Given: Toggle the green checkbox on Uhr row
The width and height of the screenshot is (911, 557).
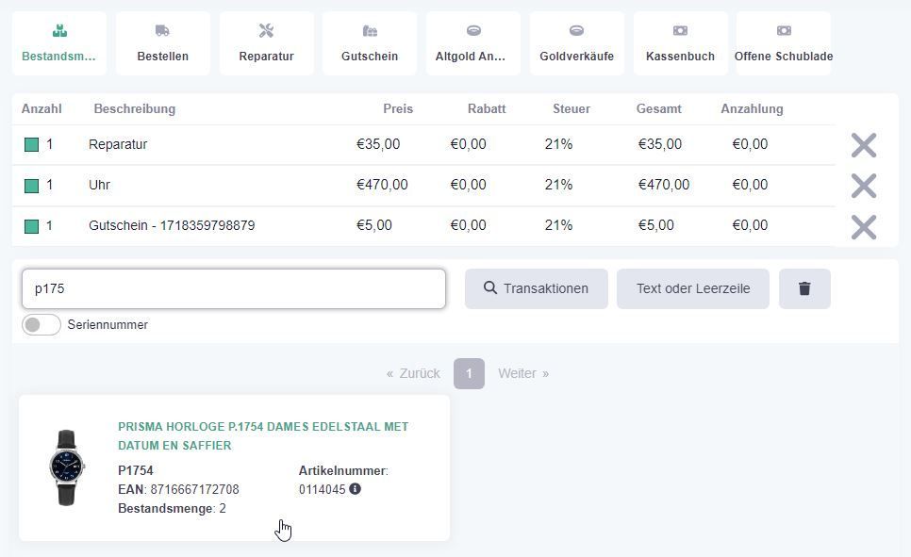Looking at the screenshot, I should point(31,186).
